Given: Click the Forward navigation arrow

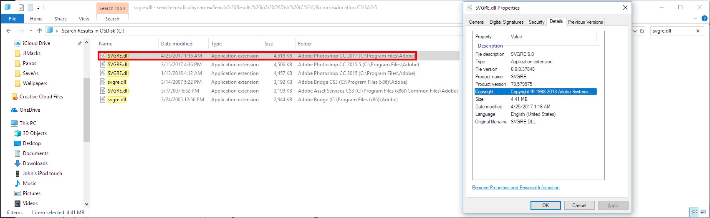Looking at the screenshot, I should pos(21,31).
